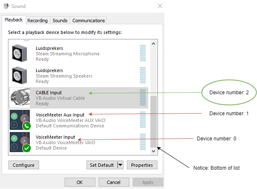Image resolution: width=257 pixels, height=189 pixels.
Task: Click the Steam Streaming Speakers level meter
Action: click(143, 75)
